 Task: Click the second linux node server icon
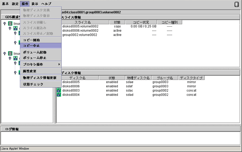pos(10,54)
